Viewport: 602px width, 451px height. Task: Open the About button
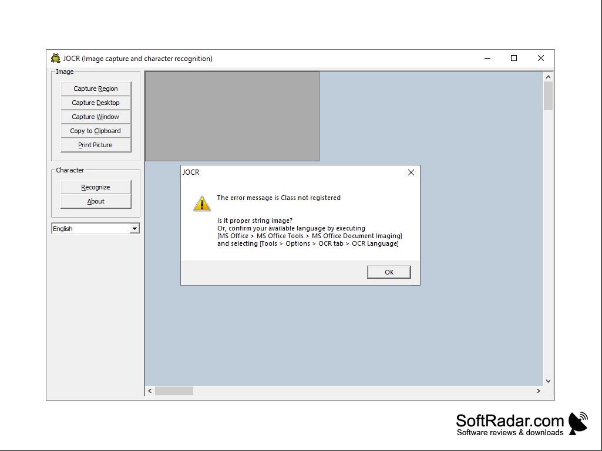(x=96, y=201)
